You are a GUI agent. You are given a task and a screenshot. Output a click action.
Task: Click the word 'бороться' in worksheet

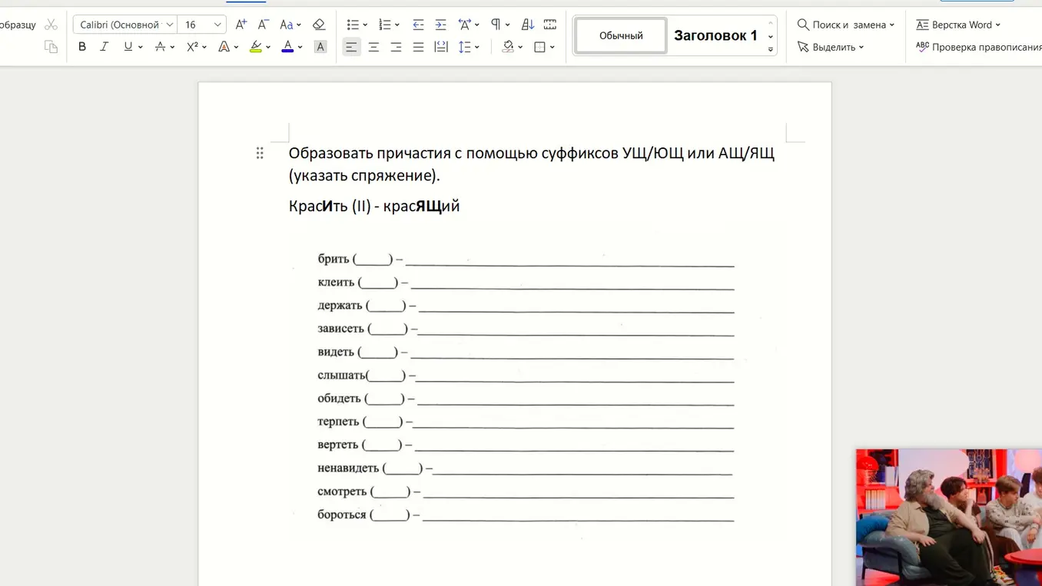342,515
